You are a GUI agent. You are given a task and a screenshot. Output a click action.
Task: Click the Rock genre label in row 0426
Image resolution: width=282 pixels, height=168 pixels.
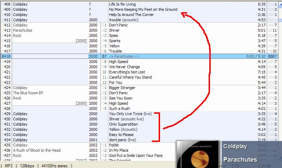click(x=17, y=98)
